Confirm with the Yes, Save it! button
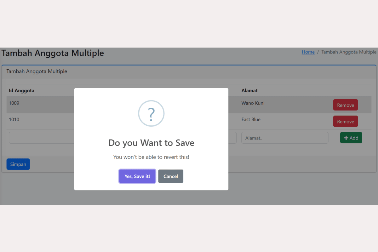 [137, 176]
